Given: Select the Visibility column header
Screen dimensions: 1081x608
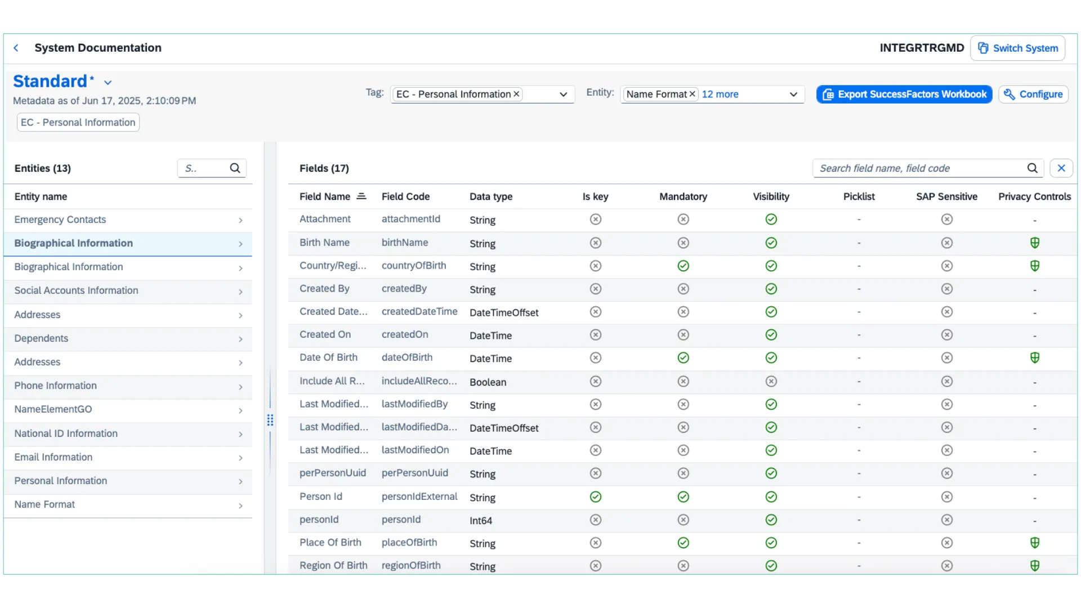Looking at the screenshot, I should pos(771,196).
